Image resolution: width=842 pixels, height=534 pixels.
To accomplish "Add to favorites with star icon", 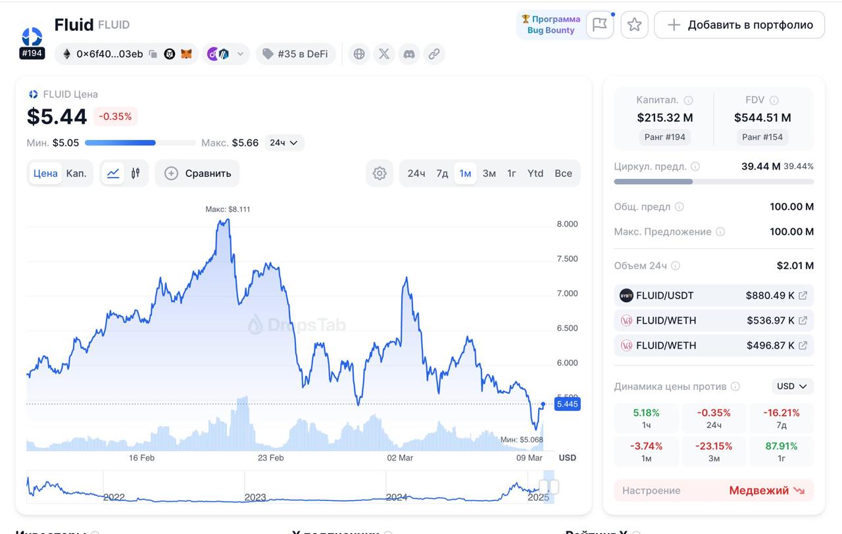I will click(634, 24).
